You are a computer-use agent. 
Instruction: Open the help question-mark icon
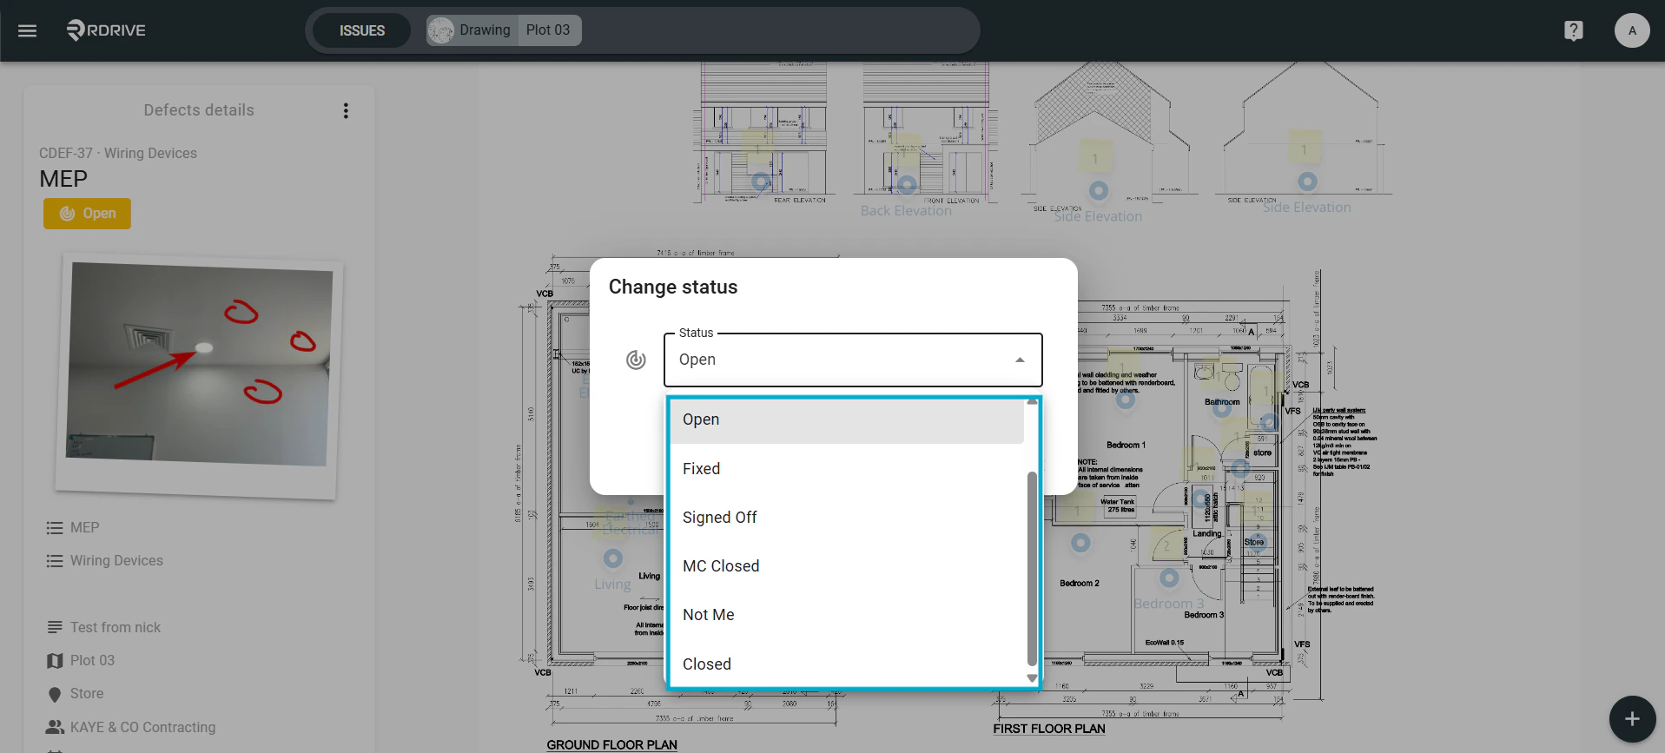[x=1573, y=30]
